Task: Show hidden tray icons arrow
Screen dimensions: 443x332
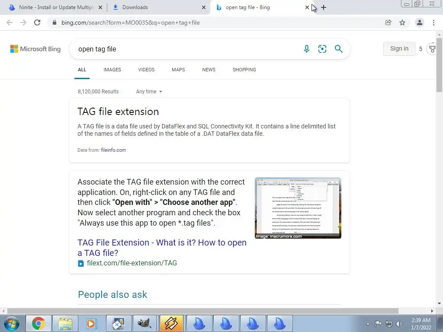Action: click(368, 324)
